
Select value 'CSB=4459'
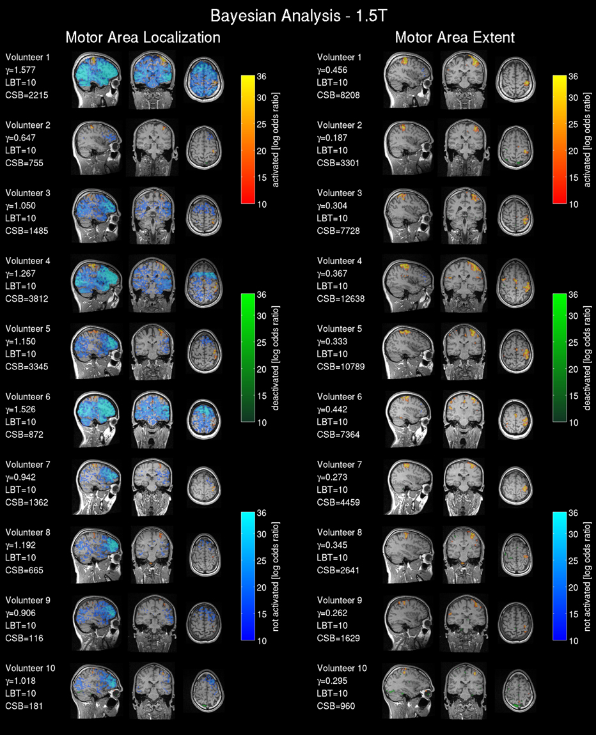coord(338,502)
